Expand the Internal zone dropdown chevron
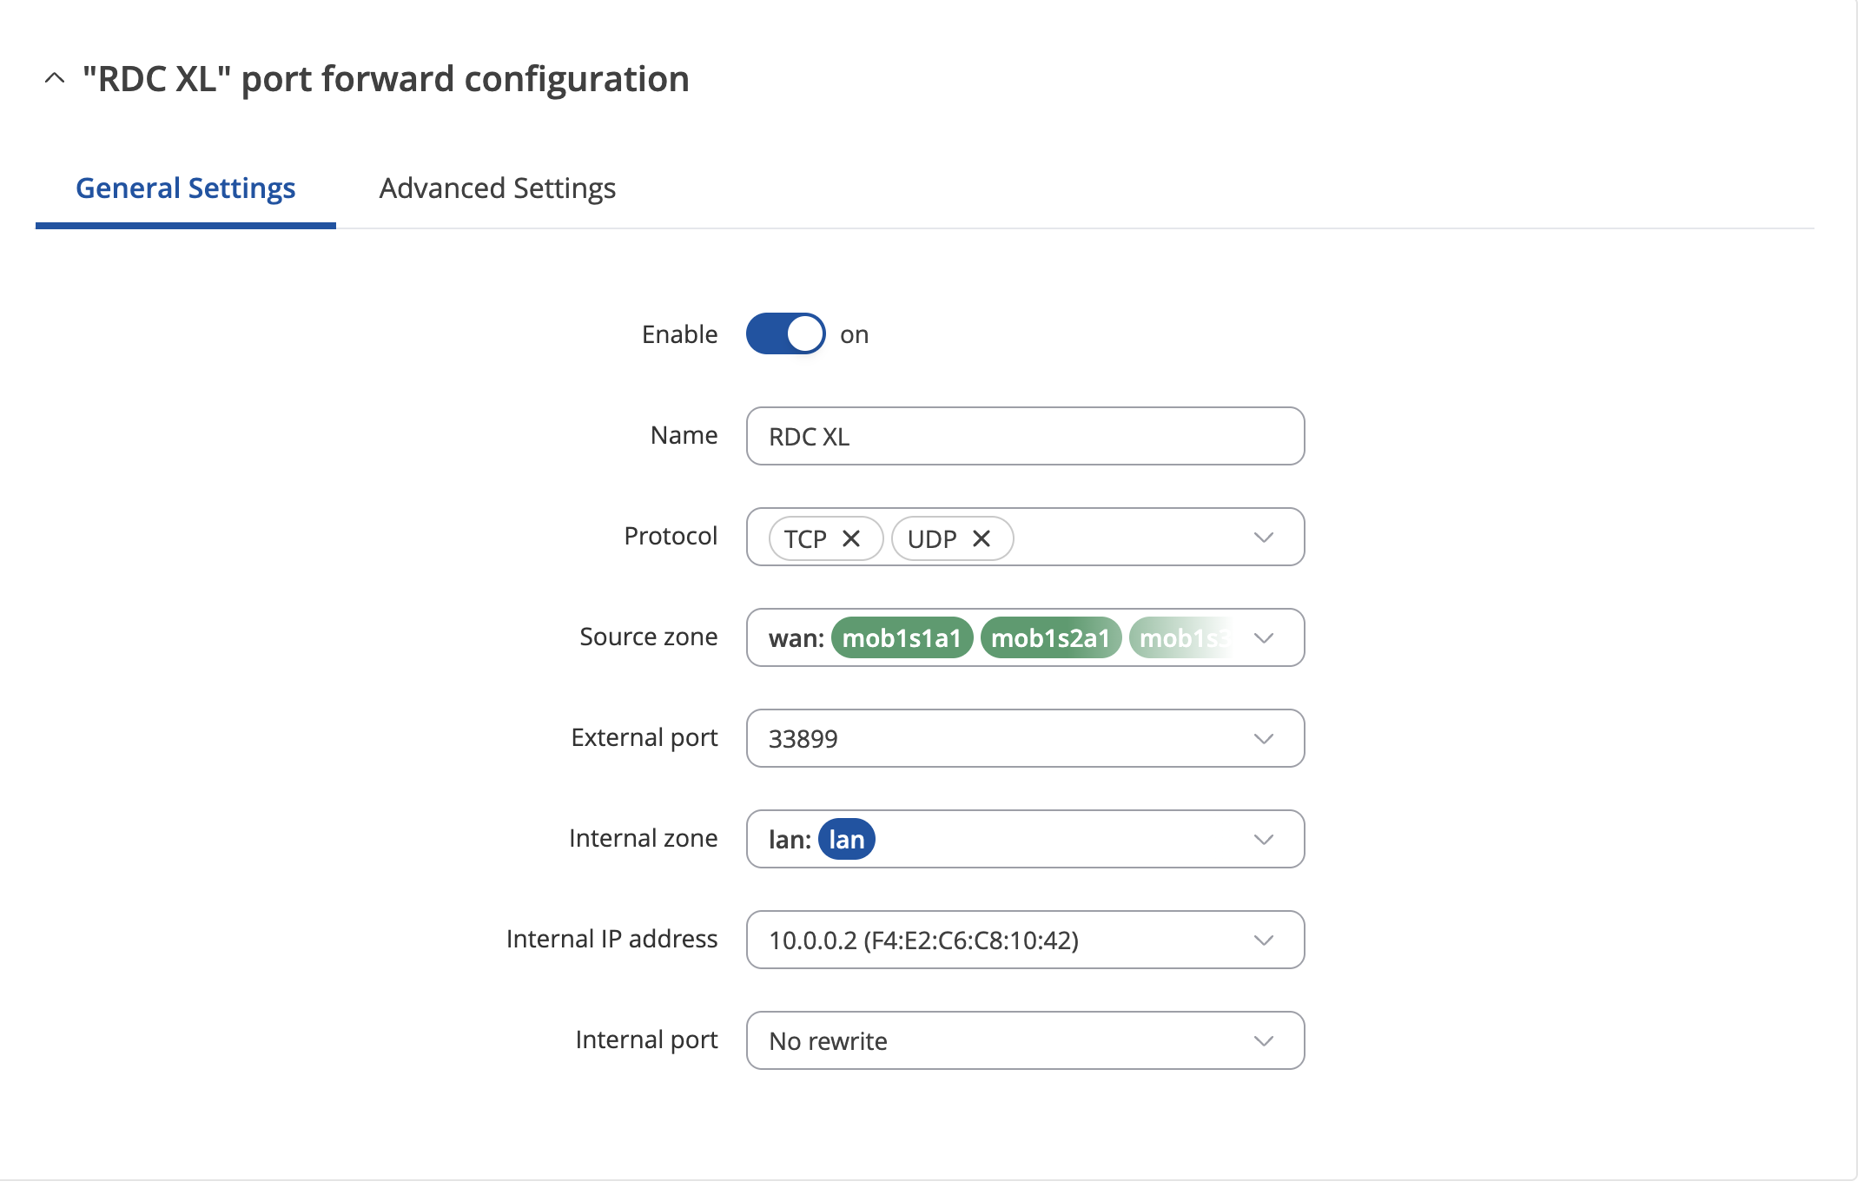This screenshot has height=1188, width=1864. pos(1264,840)
